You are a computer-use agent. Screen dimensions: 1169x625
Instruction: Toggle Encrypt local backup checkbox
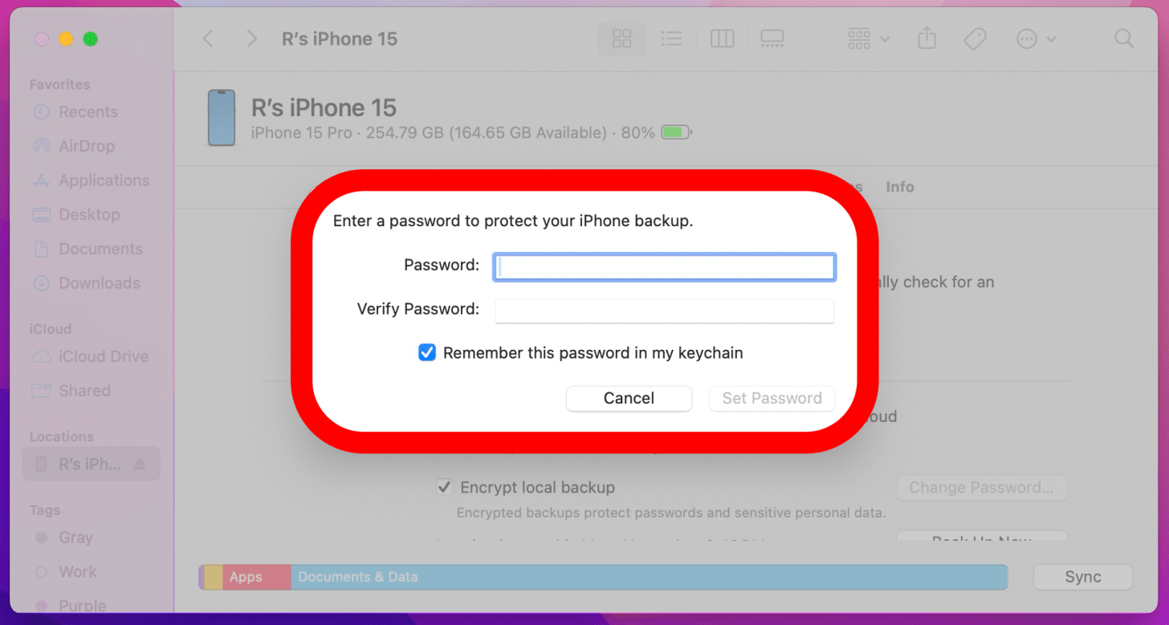[443, 487]
